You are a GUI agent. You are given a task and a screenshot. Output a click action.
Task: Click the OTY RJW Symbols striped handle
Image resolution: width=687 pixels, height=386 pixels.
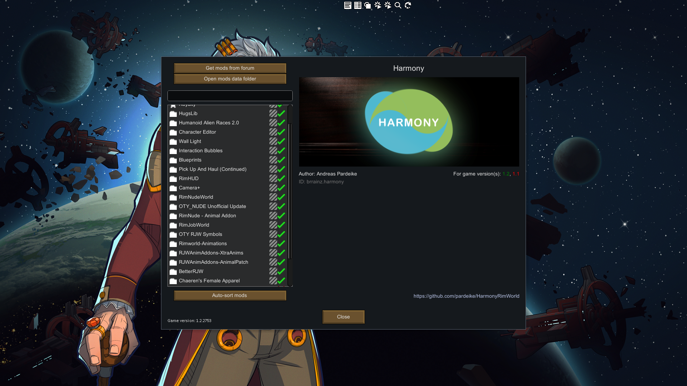pyautogui.click(x=273, y=234)
